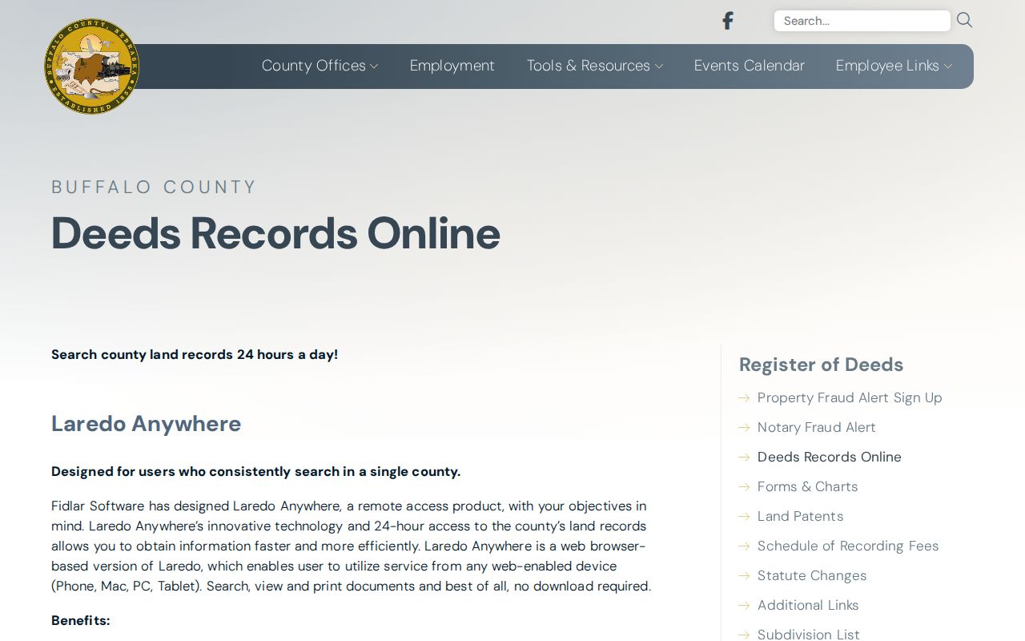Click the BUFFALO COUNTY label above title
Screen dimensions: 1025x641
[154, 187]
